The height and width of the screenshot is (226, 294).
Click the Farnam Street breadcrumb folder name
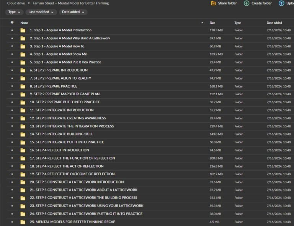tap(70, 3)
